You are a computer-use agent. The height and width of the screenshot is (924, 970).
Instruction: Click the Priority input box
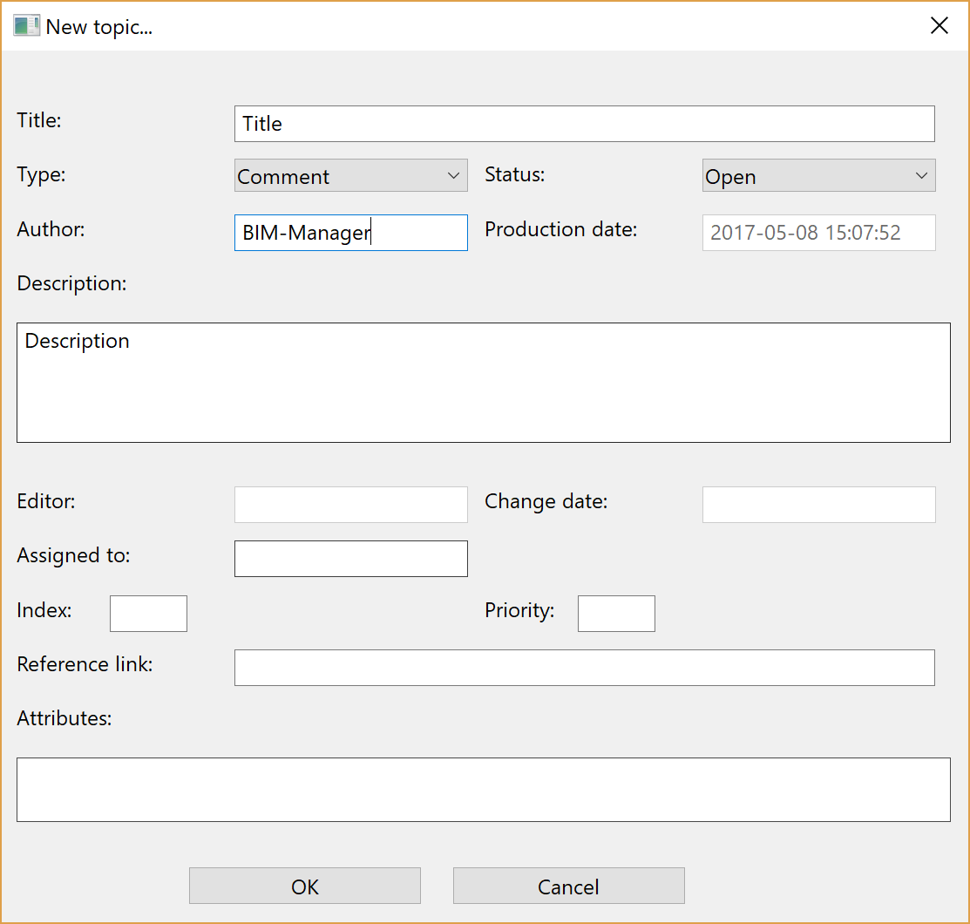[x=615, y=613]
